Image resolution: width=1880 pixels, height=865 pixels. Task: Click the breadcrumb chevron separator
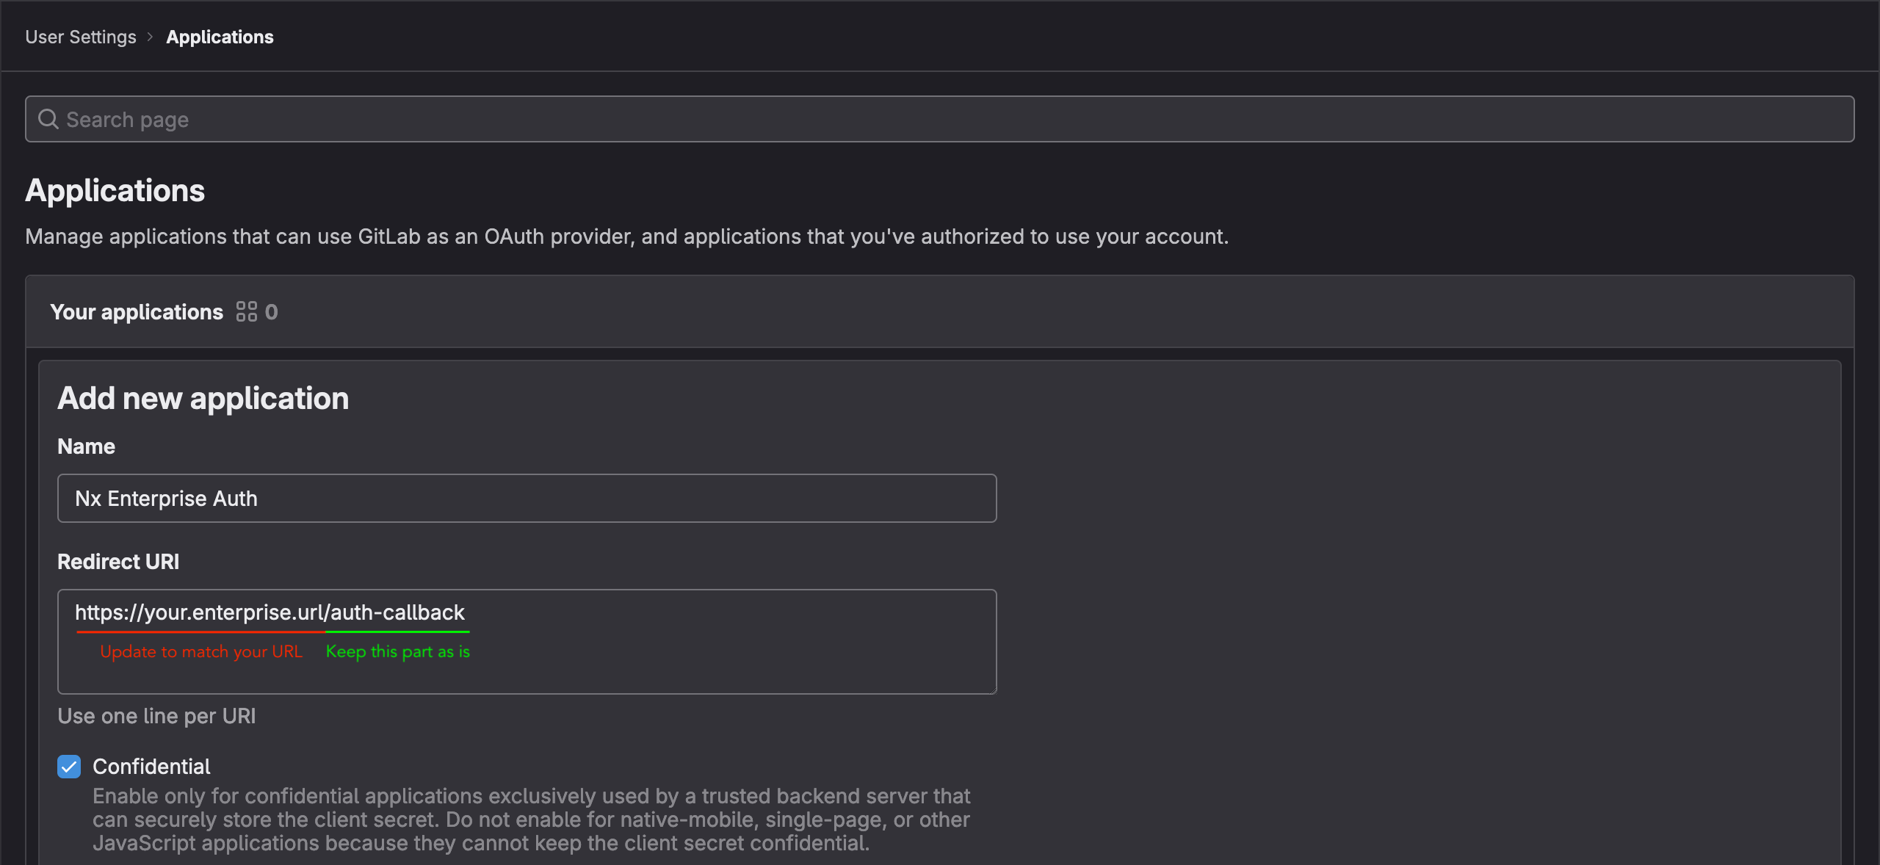tap(151, 37)
